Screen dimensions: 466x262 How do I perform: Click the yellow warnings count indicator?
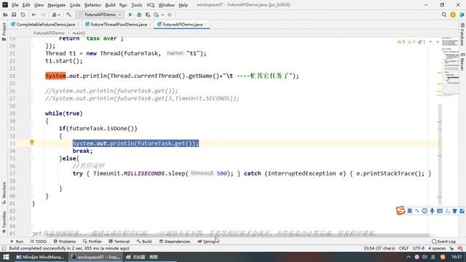(x=401, y=42)
